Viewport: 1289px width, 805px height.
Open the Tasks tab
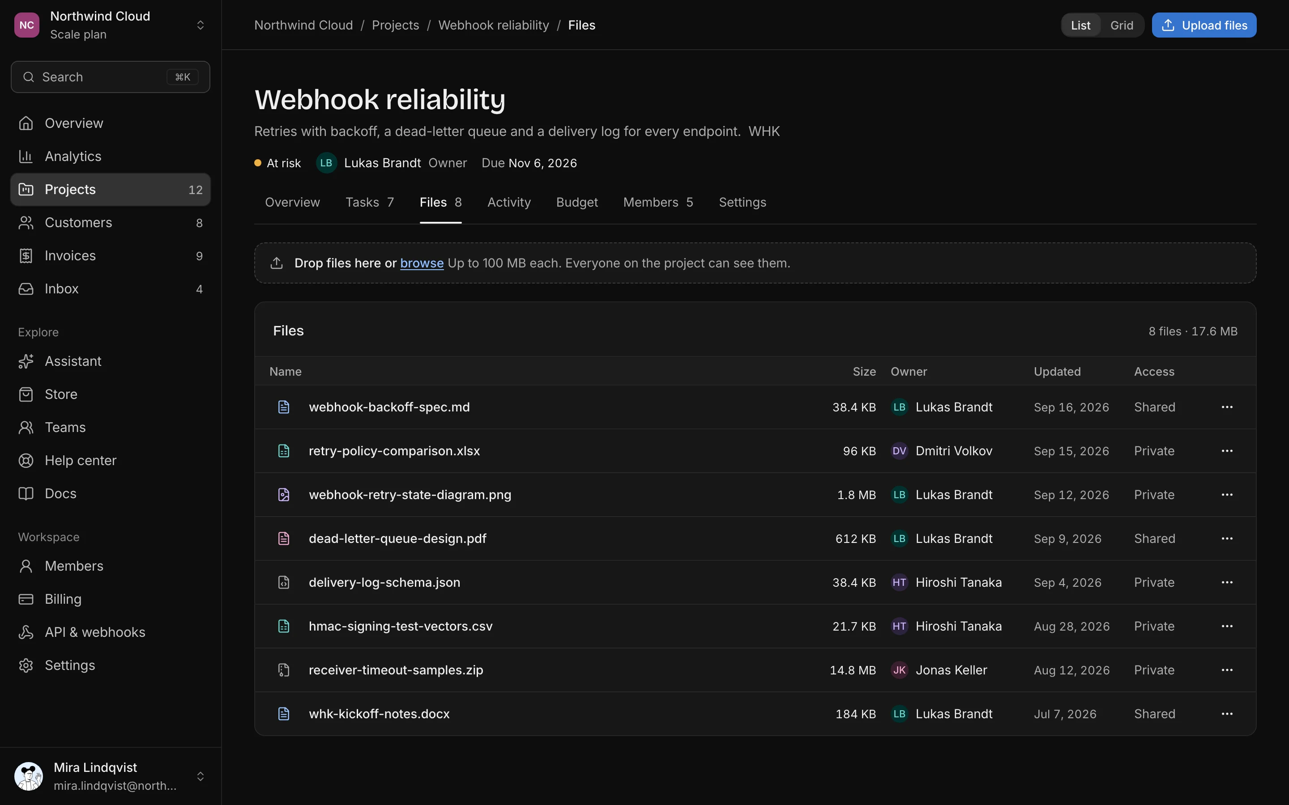coord(370,202)
